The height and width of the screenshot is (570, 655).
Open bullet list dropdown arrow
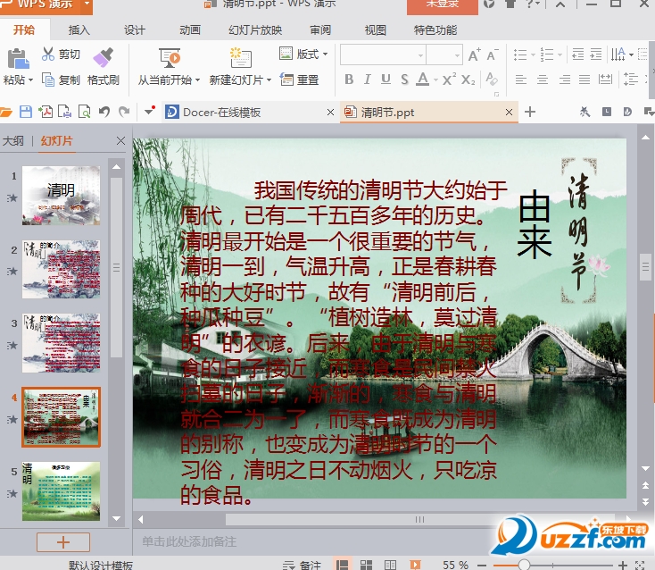pyautogui.click(x=533, y=54)
